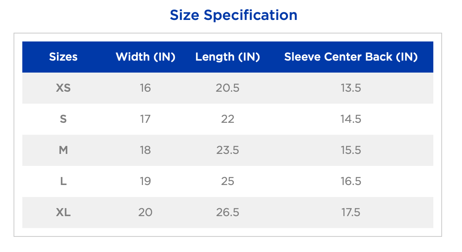Screen dimensions: 462x252
Task: Click the Width (IN) column header
Action: (x=145, y=57)
